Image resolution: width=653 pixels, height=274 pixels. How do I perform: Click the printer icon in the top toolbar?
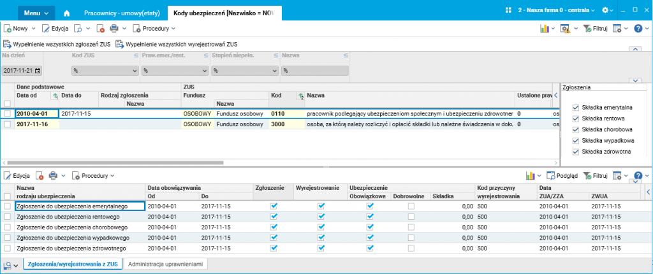pos(114,29)
